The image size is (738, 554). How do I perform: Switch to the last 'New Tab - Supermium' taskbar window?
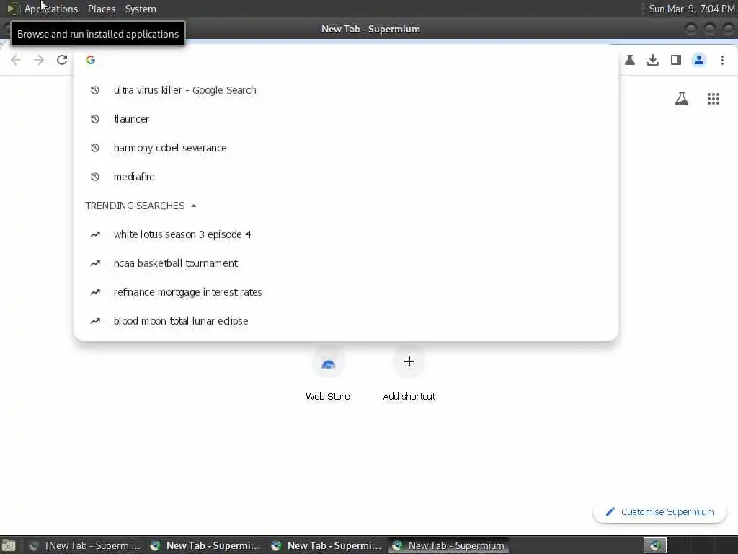(x=449, y=545)
